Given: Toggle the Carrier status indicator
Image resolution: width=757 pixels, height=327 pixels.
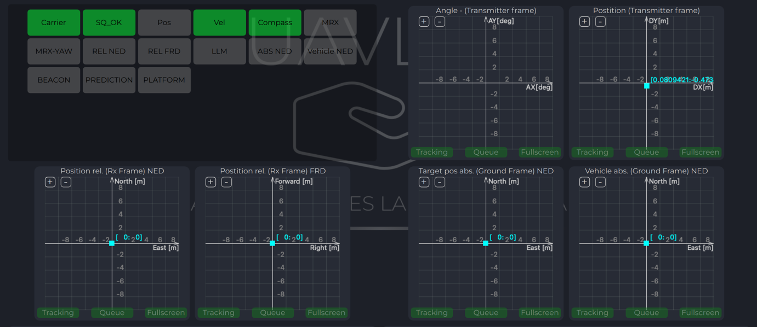Looking at the screenshot, I should [x=54, y=22].
